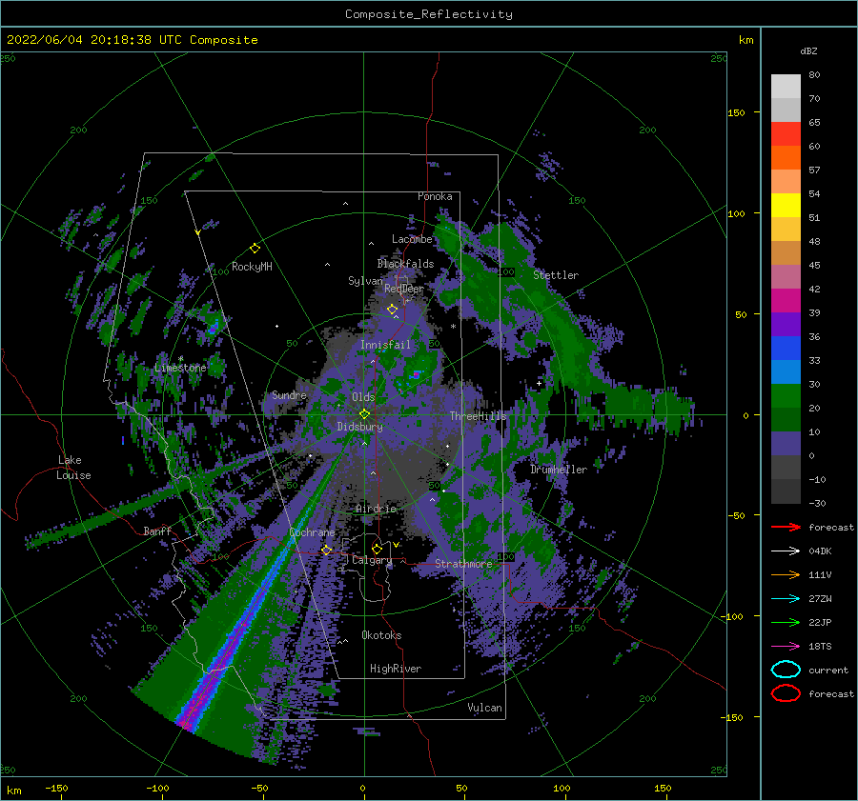Click the cyan current oval icon
The width and height of the screenshot is (858, 801).
point(786,670)
